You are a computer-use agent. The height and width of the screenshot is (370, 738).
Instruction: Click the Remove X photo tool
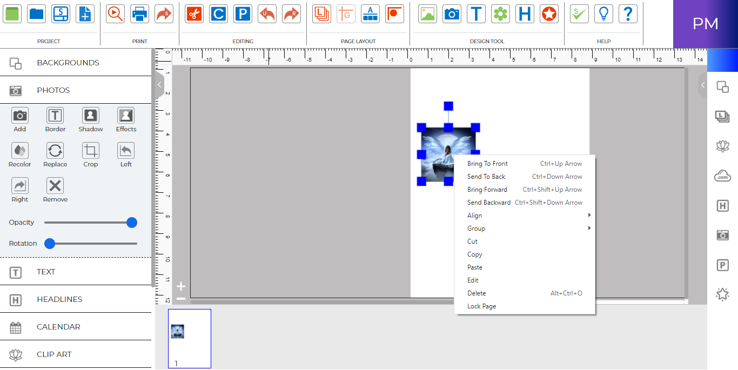point(55,190)
